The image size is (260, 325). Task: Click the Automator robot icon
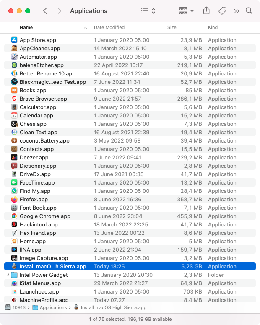pos(14,57)
